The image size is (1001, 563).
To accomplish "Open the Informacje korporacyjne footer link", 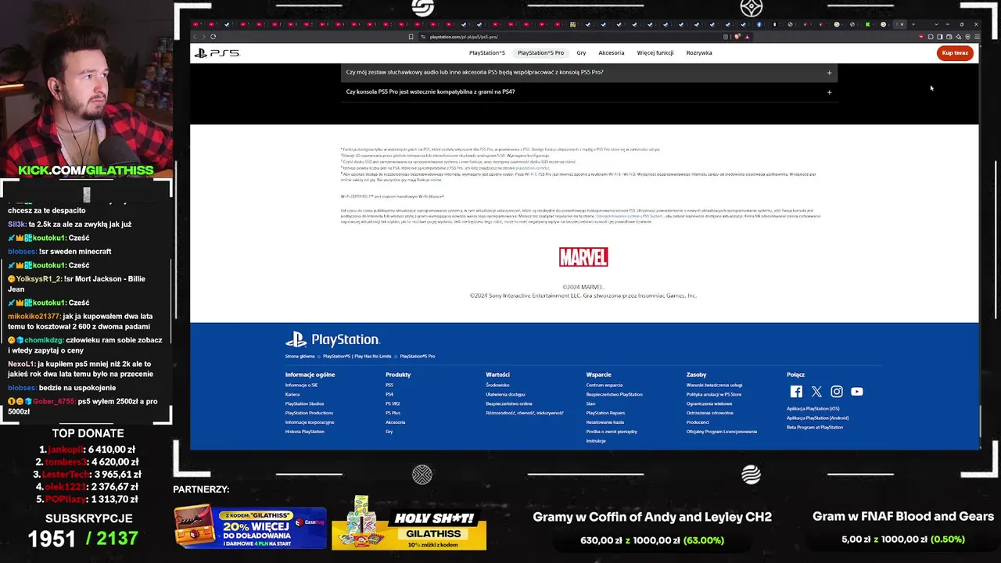I will coord(310,422).
